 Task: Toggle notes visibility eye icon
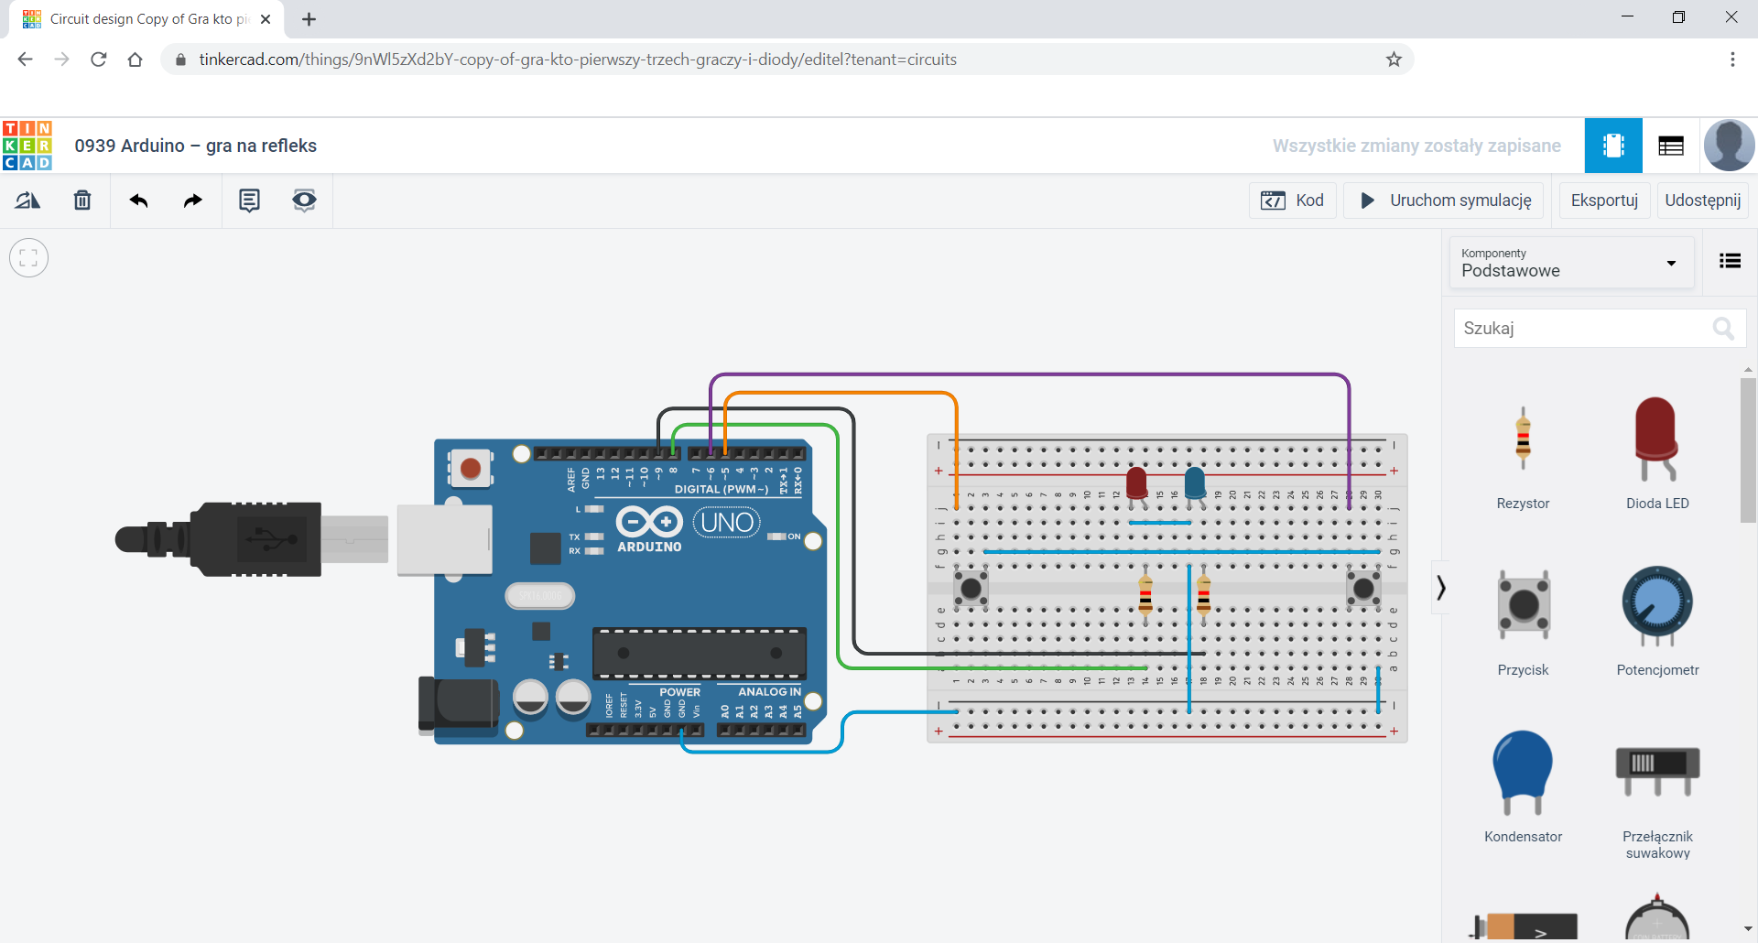(x=304, y=201)
